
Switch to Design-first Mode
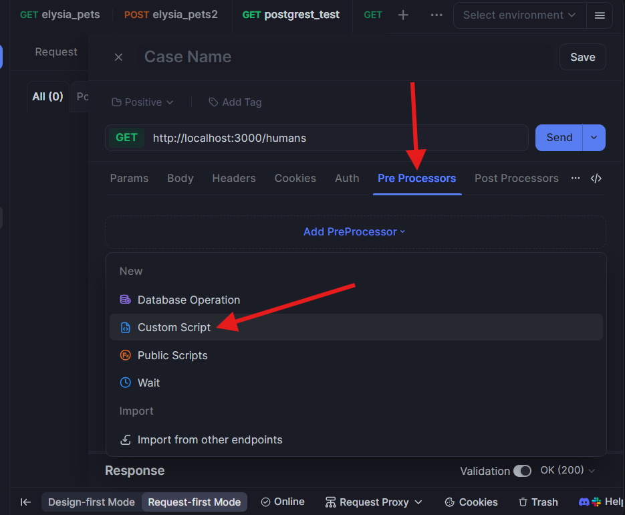pyautogui.click(x=90, y=500)
